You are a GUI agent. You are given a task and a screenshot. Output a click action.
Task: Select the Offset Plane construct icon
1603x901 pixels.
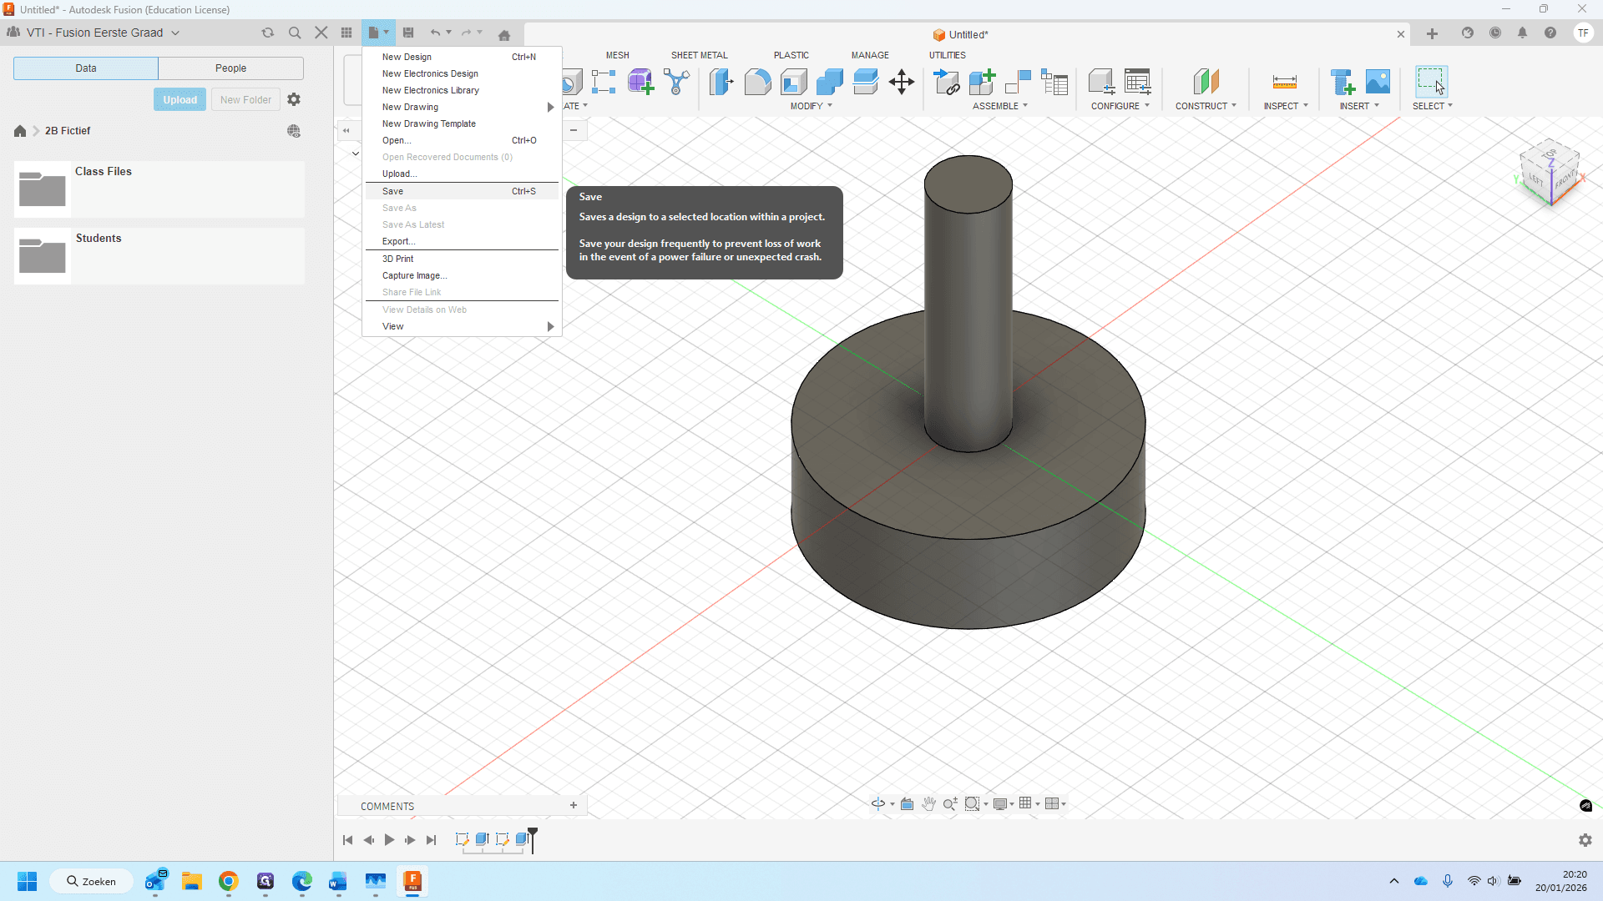1206,82
